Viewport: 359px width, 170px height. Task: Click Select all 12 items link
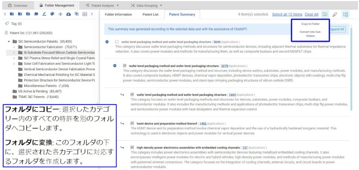[x=287, y=14]
